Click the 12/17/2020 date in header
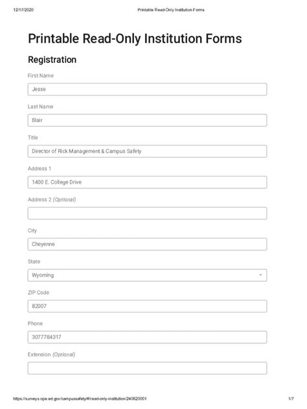 click(23, 10)
